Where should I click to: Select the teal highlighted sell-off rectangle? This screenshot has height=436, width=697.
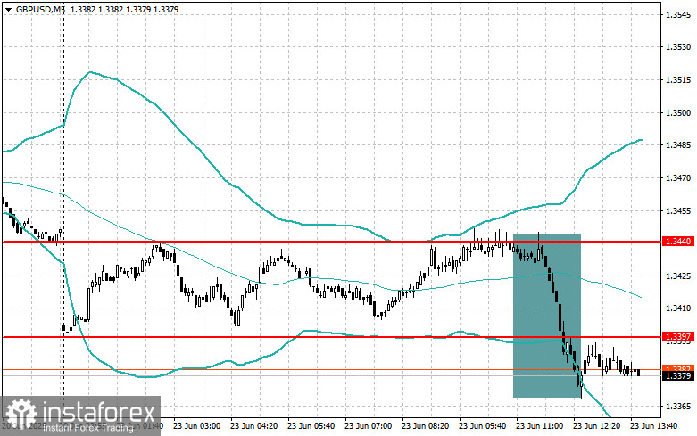pyautogui.click(x=547, y=316)
